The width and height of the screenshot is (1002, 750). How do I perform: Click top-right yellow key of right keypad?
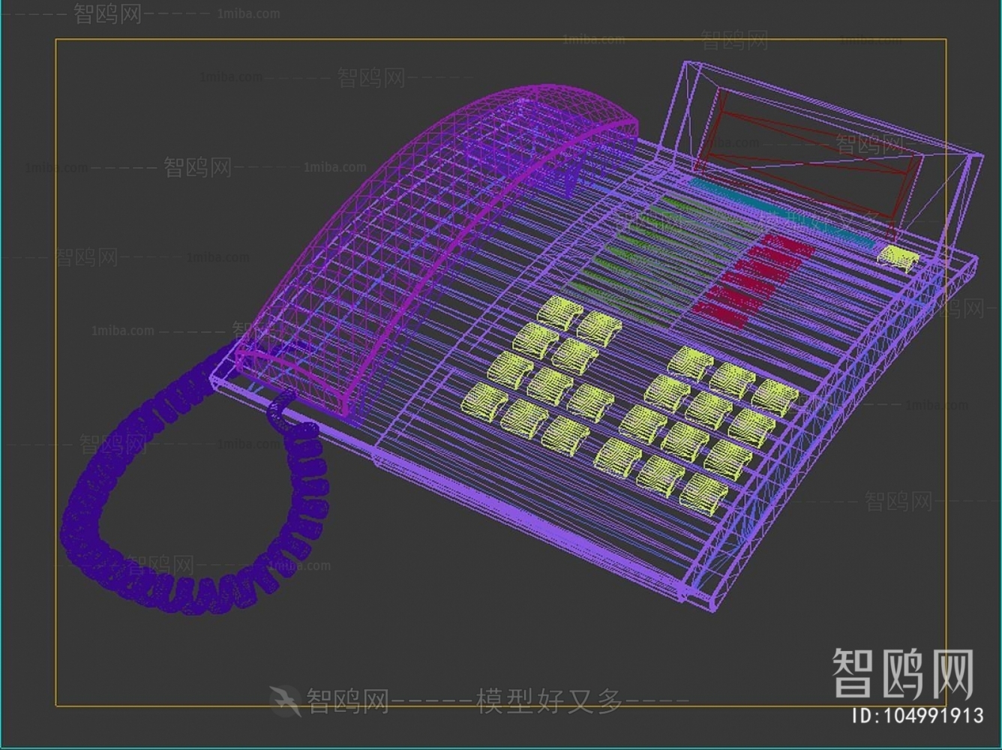(775, 397)
